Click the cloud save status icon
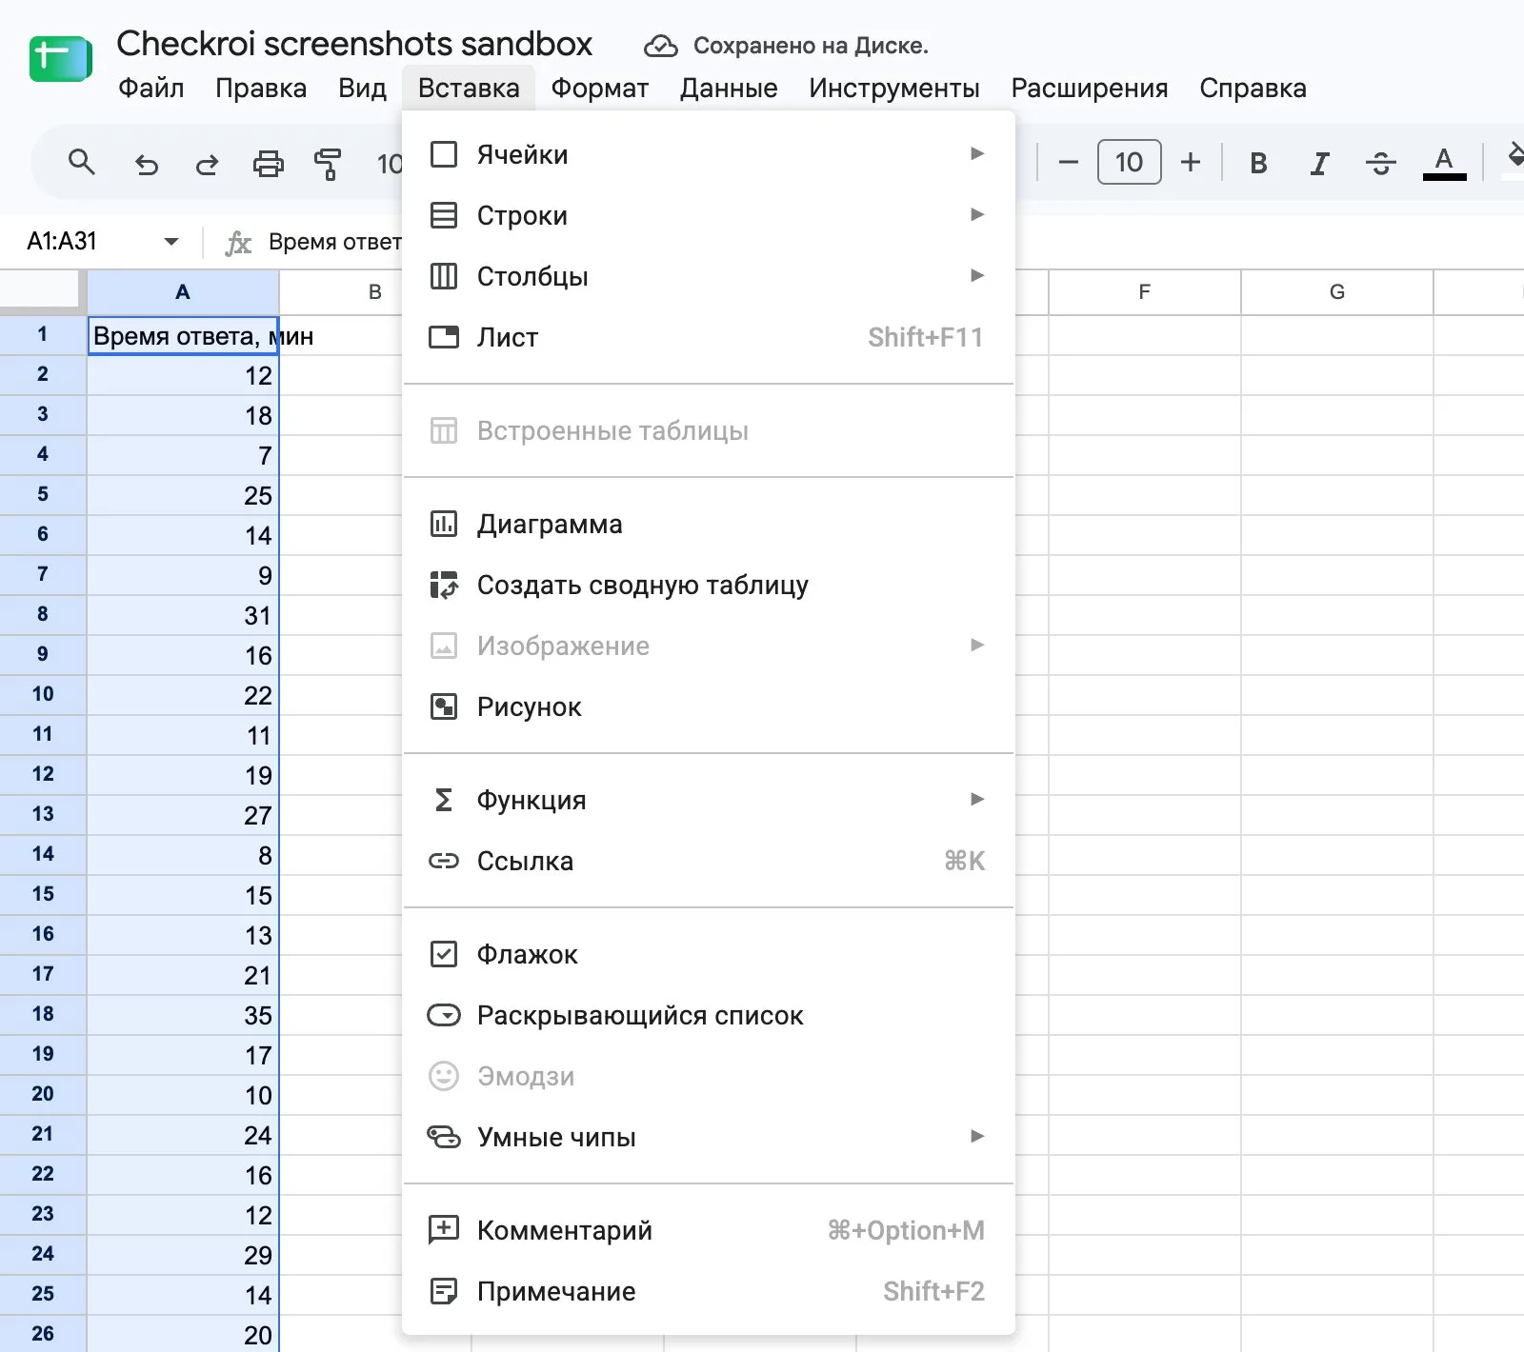Image resolution: width=1524 pixels, height=1352 pixels. pyautogui.click(x=660, y=46)
